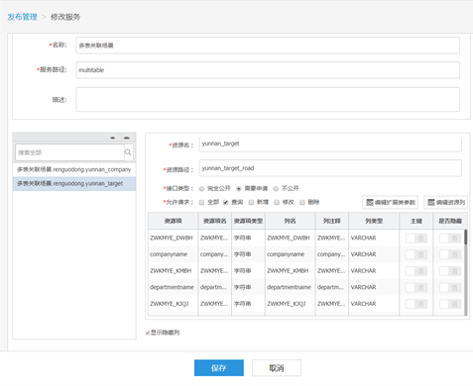This screenshot has height=386, width=473.
Task: Open the 编辑资源列 button
Action: pyautogui.click(x=445, y=202)
